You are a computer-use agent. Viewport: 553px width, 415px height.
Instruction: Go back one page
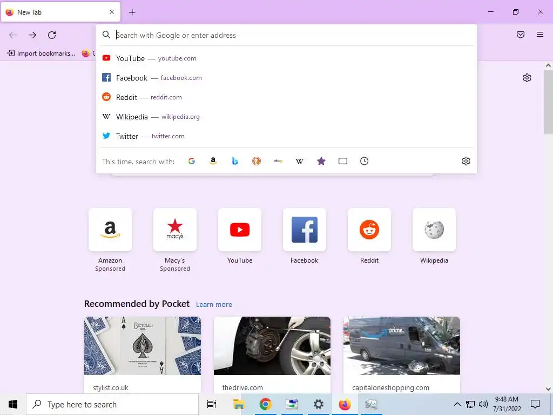coord(13,35)
